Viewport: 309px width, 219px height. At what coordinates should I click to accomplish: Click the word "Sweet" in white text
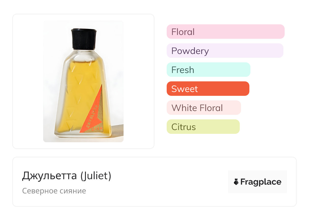[184, 89]
